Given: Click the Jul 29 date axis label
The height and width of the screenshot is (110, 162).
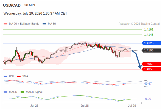Looking at the screenshot, I should click(132, 106).
